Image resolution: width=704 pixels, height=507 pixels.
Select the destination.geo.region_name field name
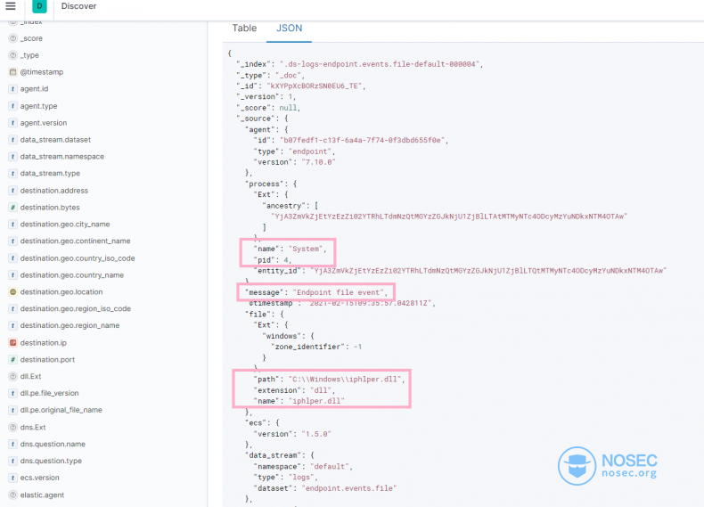coord(70,325)
